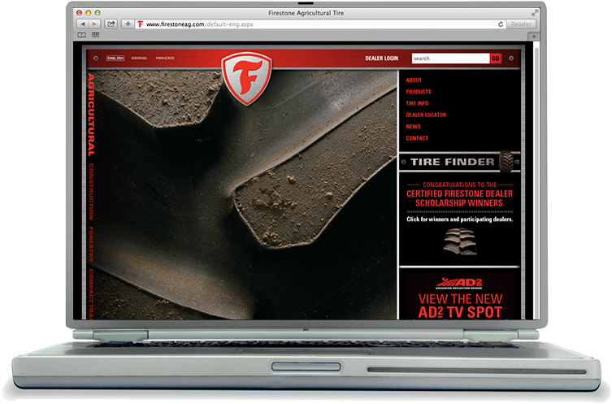Select the Compact Tractor vertical tab

(x=91, y=294)
